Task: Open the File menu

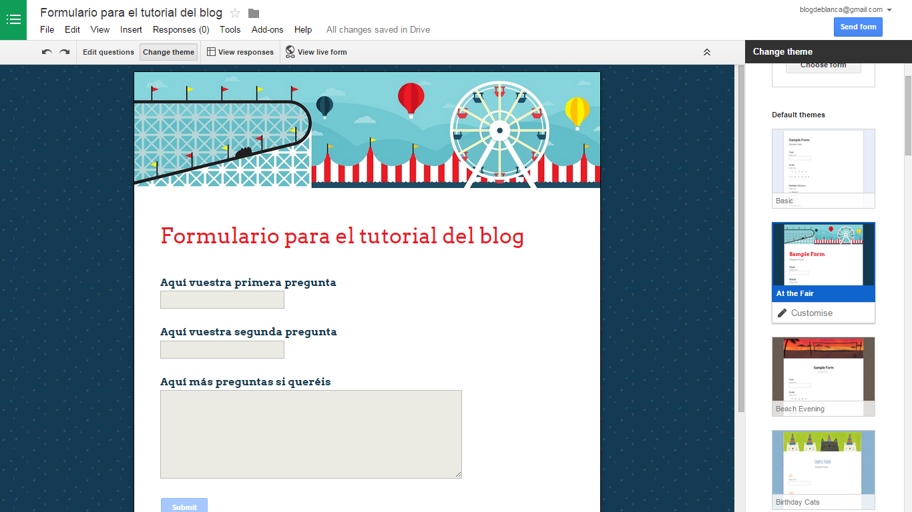Action: [x=47, y=29]
